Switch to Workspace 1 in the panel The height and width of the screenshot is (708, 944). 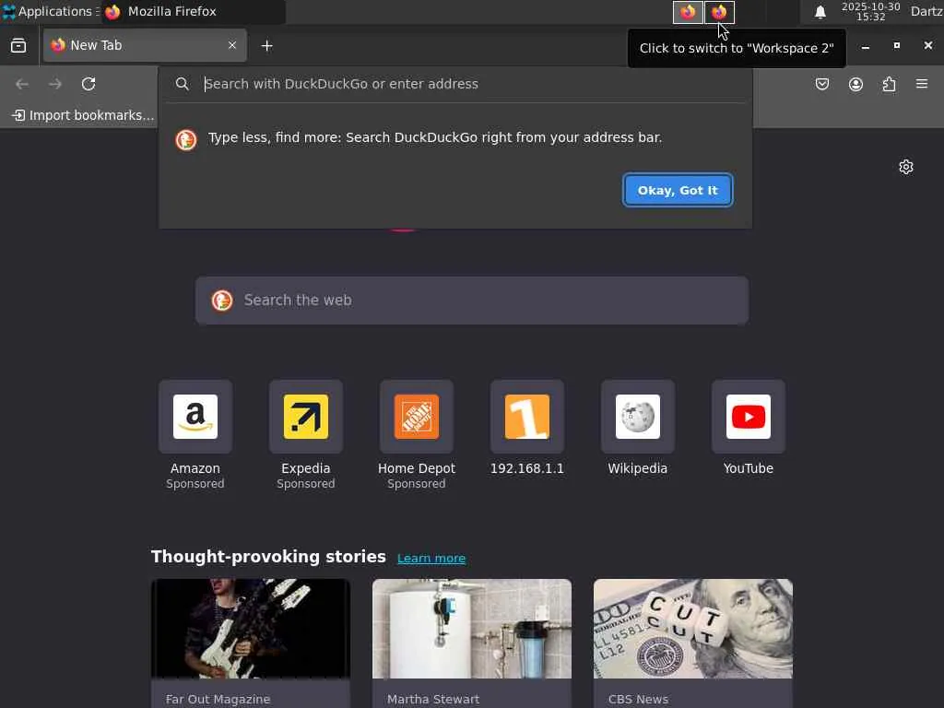688,12
